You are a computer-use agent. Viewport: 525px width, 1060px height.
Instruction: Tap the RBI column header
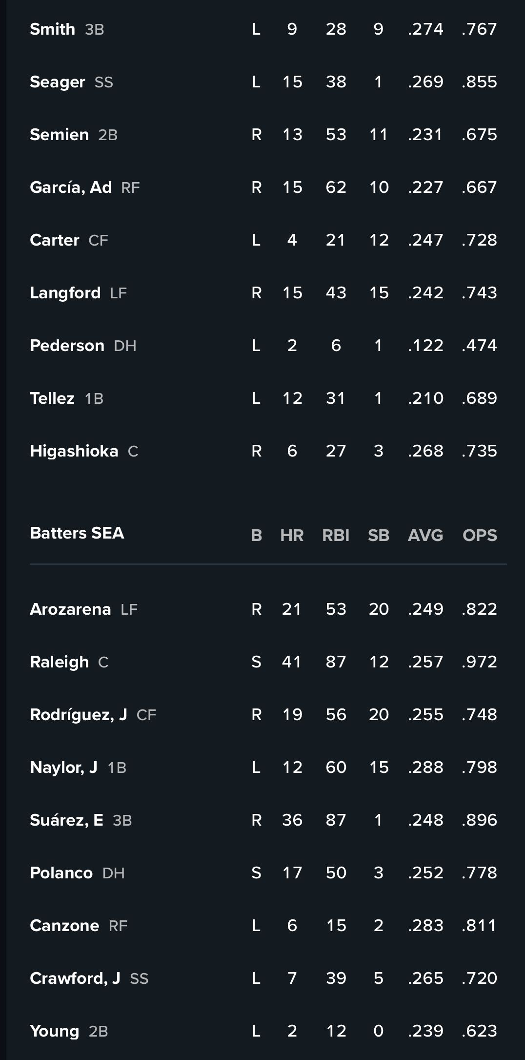coord(336,535)
